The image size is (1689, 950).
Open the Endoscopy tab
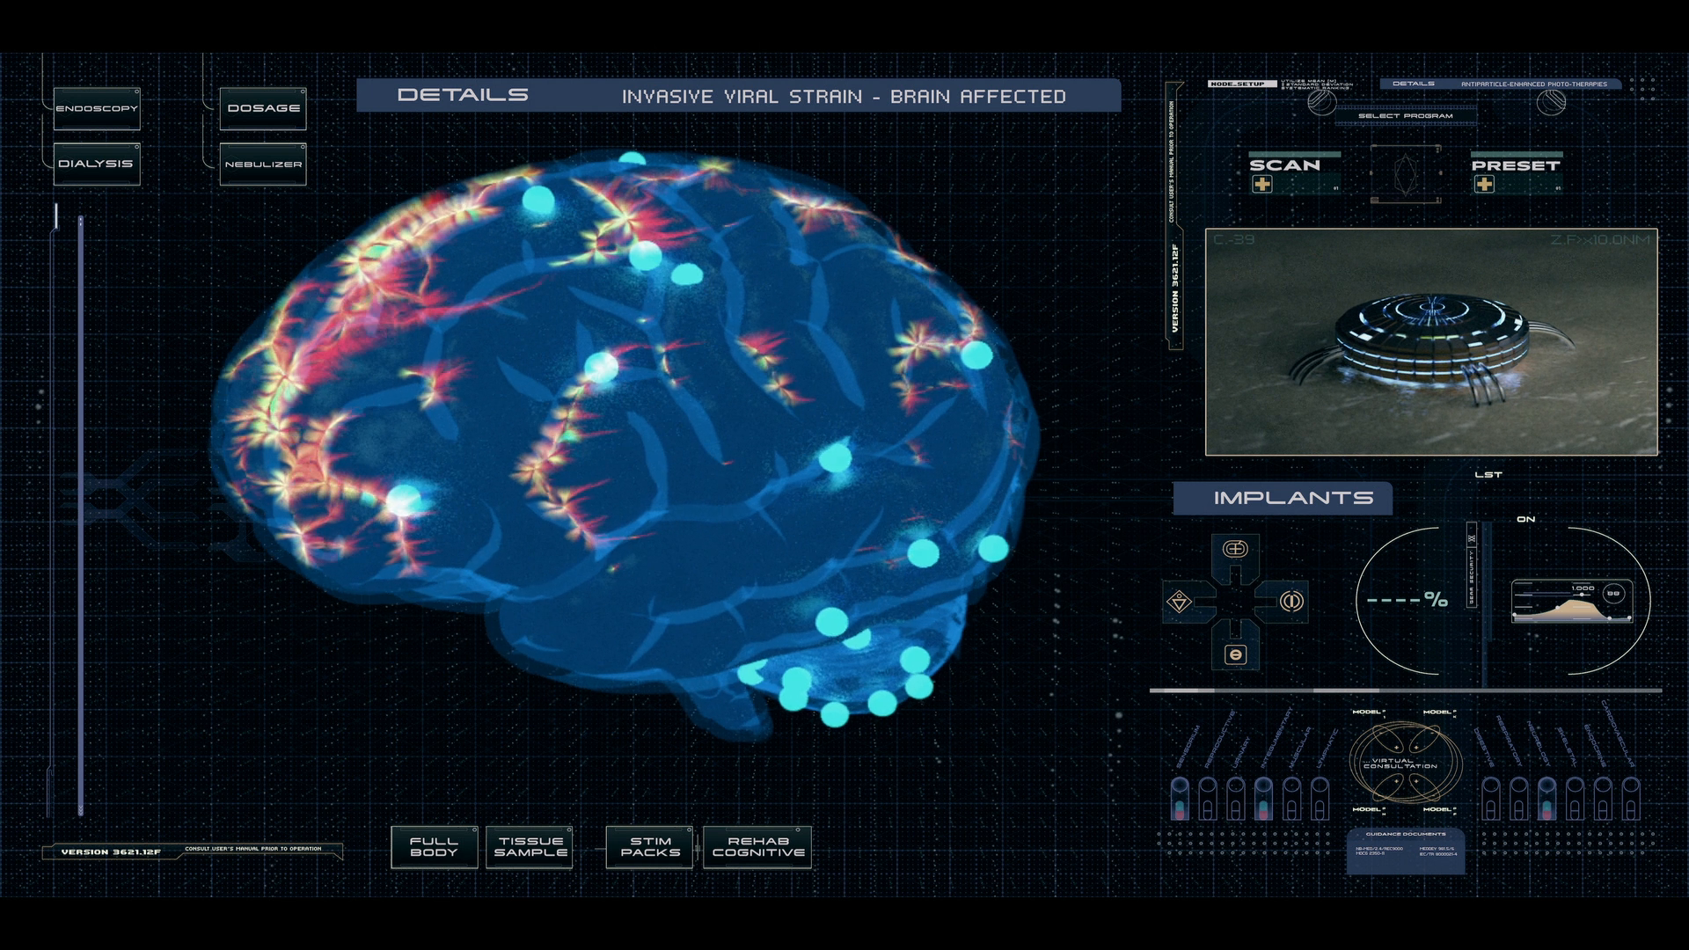(97, 109)
